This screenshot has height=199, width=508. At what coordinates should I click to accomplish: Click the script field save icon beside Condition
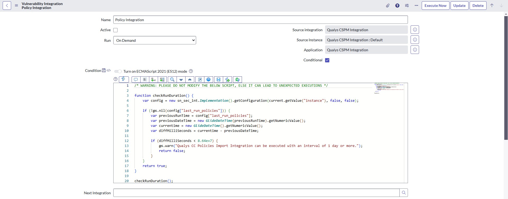[104, 70]
